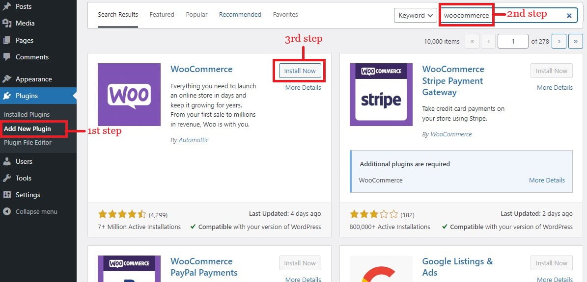Click the WooCommerce author link under Stripe

click(451, 134)
